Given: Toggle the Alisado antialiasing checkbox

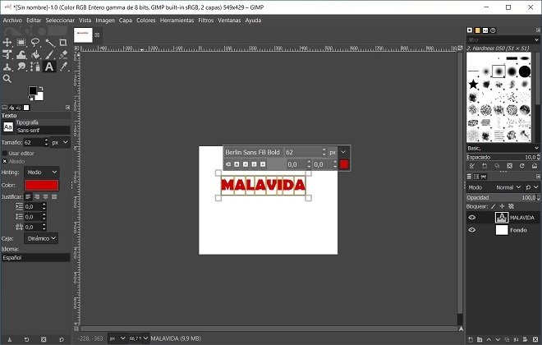Looking at the screenshot, I should (x=5, y=162).
